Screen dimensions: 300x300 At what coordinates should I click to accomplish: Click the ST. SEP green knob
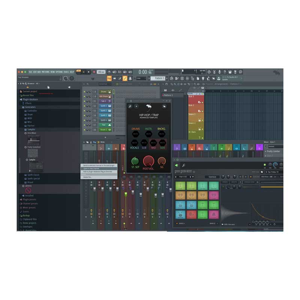135,161
